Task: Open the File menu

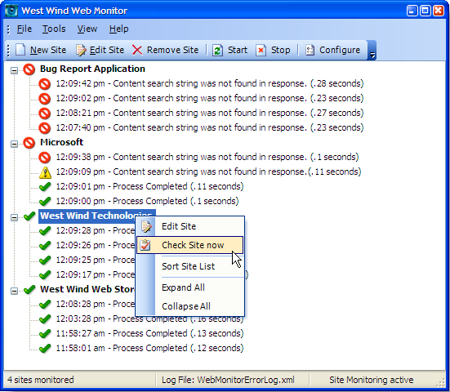Action: coord(25,29)
